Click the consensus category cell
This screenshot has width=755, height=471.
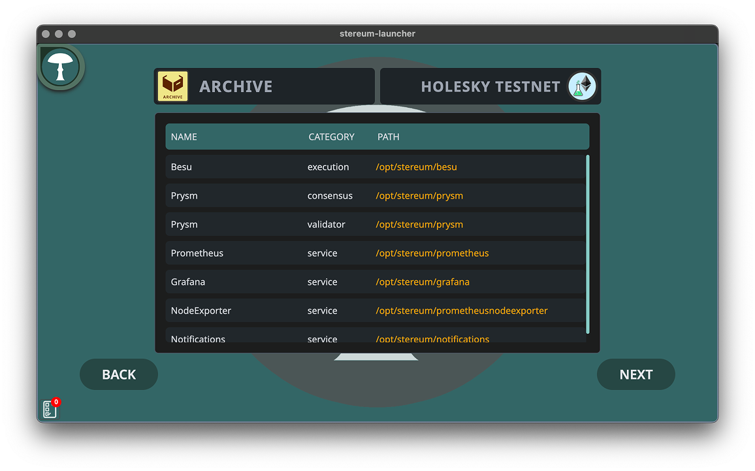pyautogui.click(x=330, y=195)
